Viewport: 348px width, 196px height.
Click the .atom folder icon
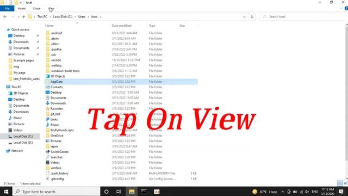click(x=47, y=39)
